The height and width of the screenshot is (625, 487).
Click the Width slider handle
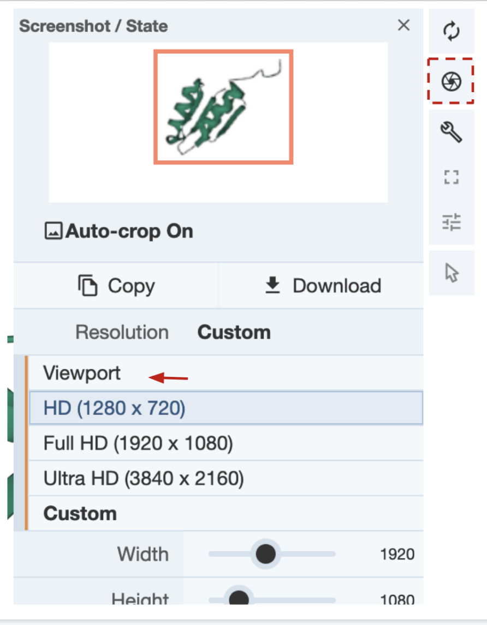(265, 554)
